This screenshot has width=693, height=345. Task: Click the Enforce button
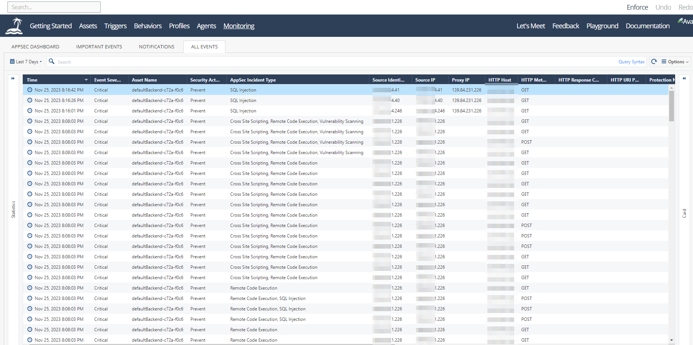pyautogui.click(x=637, y=7)
